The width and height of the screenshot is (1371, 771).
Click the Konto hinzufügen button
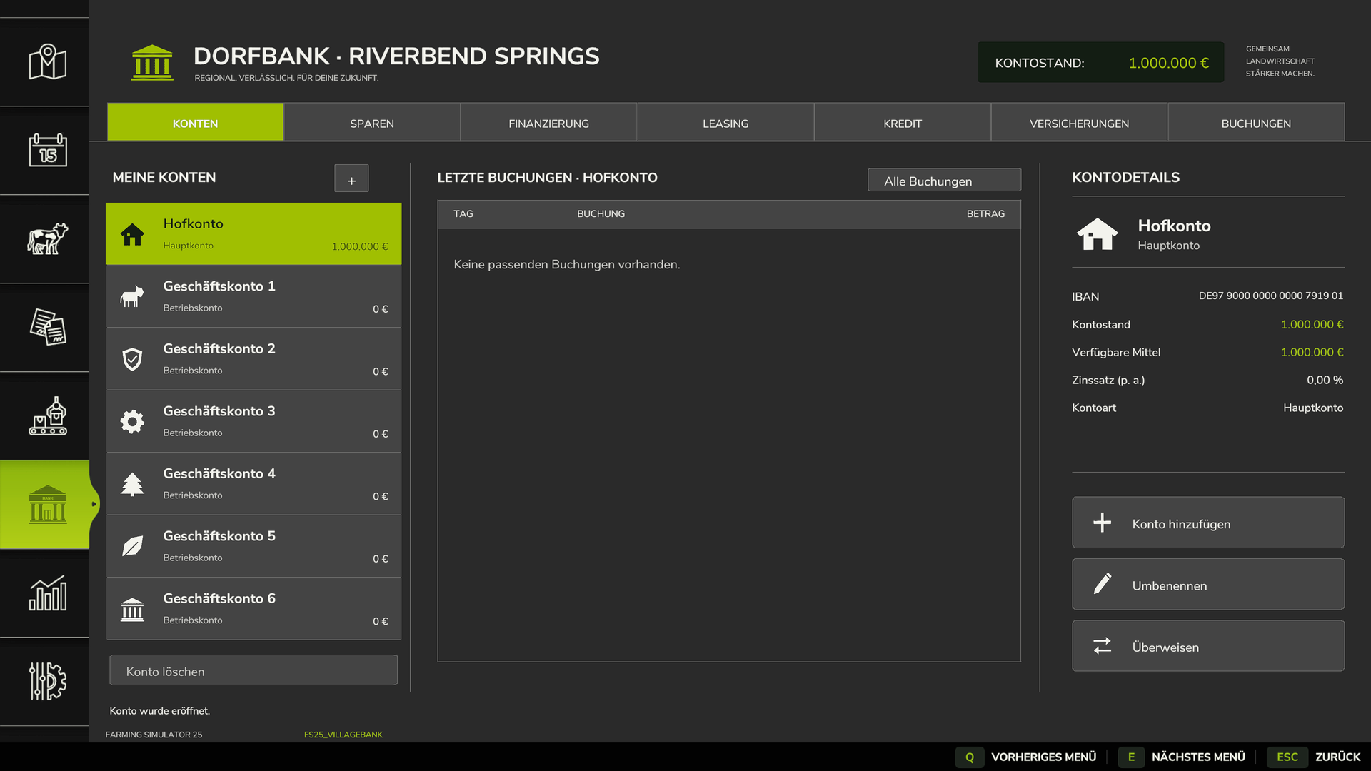[x=1208, y=523]
